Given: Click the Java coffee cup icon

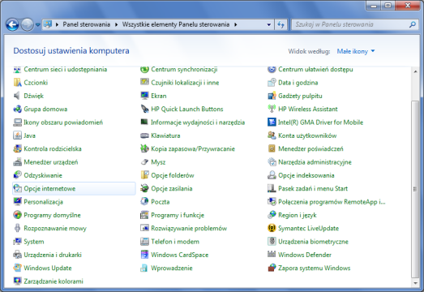Looking at the screenshot, I should point(17,135).
